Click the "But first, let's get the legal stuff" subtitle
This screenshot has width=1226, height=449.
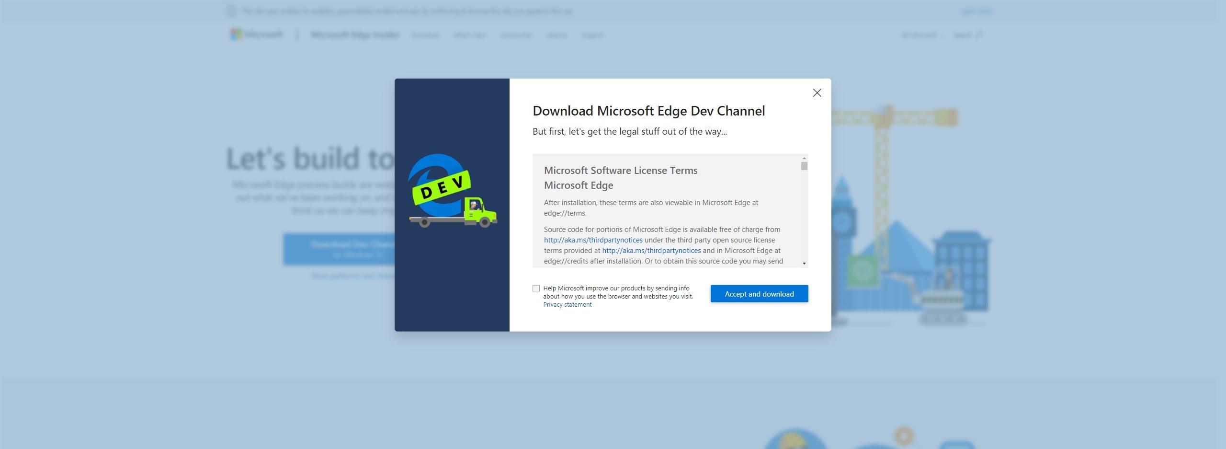pyautogui.click(x=630, y=132)
